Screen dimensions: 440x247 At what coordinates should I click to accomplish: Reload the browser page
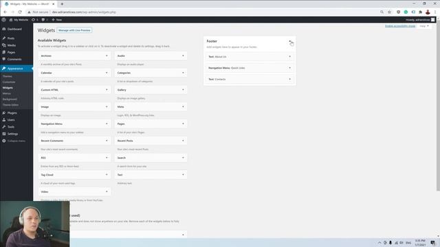[20, 12]
